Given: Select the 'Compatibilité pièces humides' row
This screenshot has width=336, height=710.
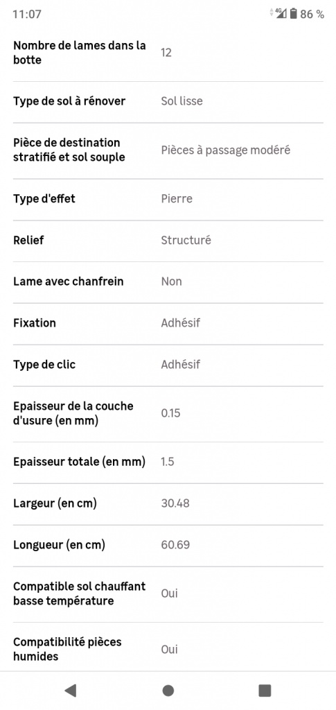Looking at the screenshot, I should (x=168, y=649).
